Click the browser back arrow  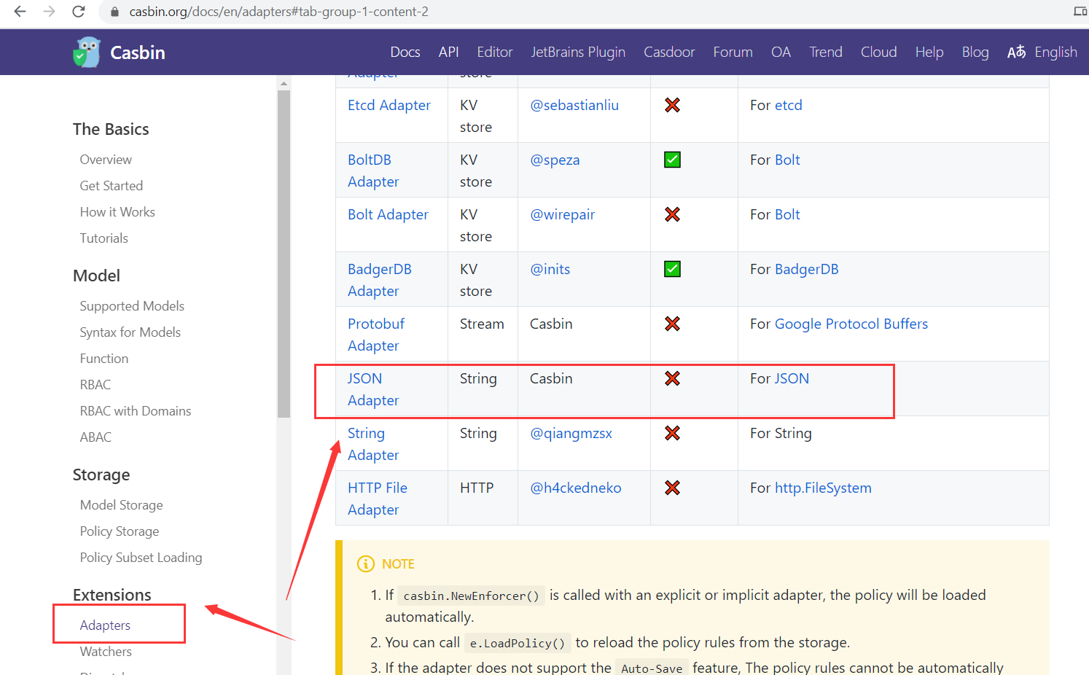[20, 12]
